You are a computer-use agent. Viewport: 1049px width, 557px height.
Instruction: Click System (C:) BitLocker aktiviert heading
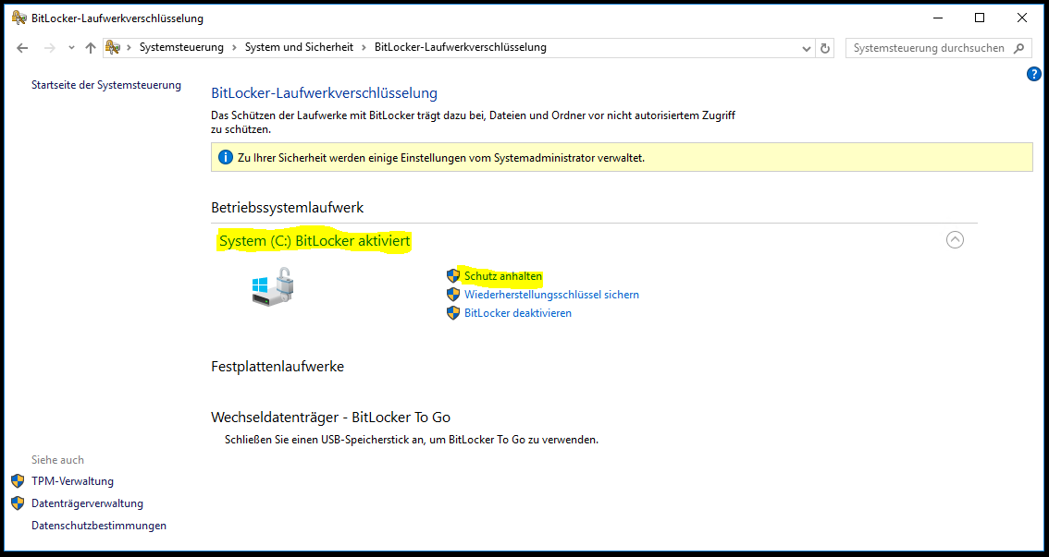(315, 240)
